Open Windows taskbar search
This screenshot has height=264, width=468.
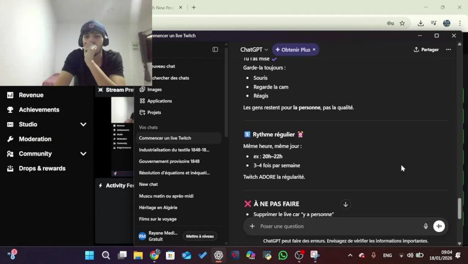(x=106, y=255)
